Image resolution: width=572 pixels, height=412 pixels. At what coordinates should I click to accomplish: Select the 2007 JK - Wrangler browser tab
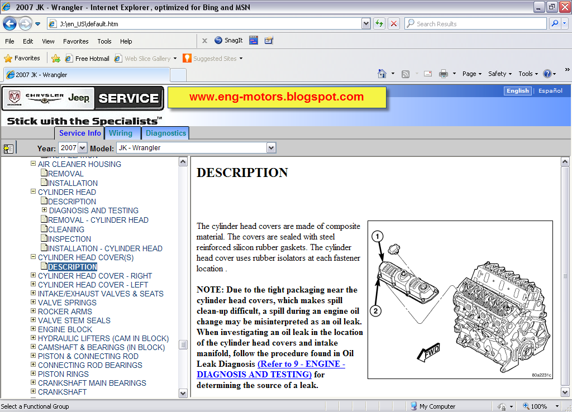[x=87, y=75]
